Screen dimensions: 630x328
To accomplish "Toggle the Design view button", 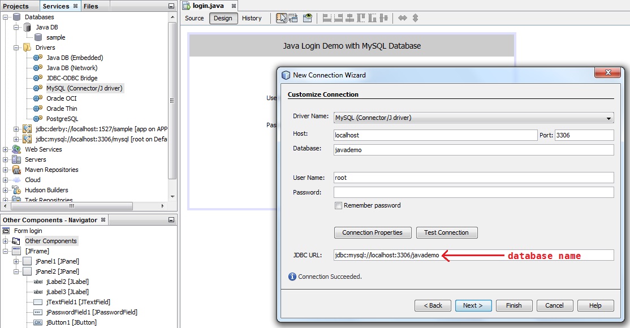I will coord(223,18).
